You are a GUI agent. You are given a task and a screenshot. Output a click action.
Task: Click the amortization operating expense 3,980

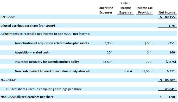[108, 43]
